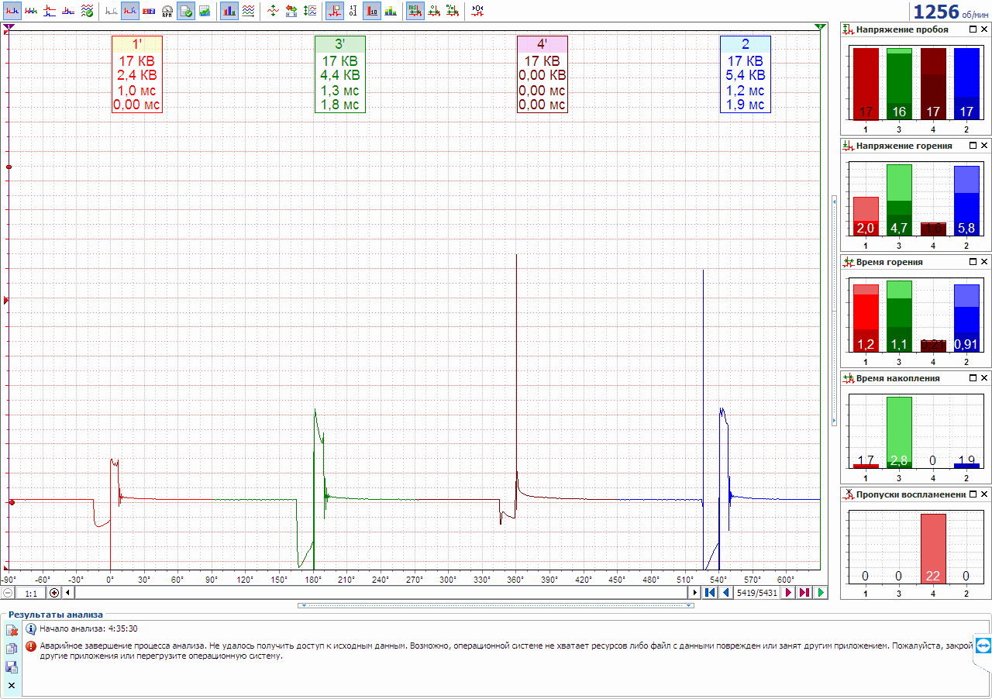Click the gray waveform display mode icon

click(x=112, y=11)
